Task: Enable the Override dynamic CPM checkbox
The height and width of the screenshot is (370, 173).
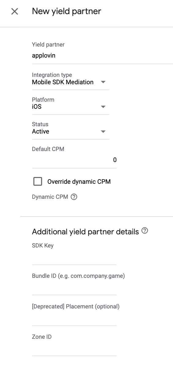Action: 38,181
